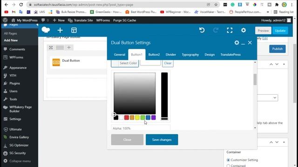The image size is (298, 167).
Task: Open the TranslatePress tab
Action: point(230,55)
